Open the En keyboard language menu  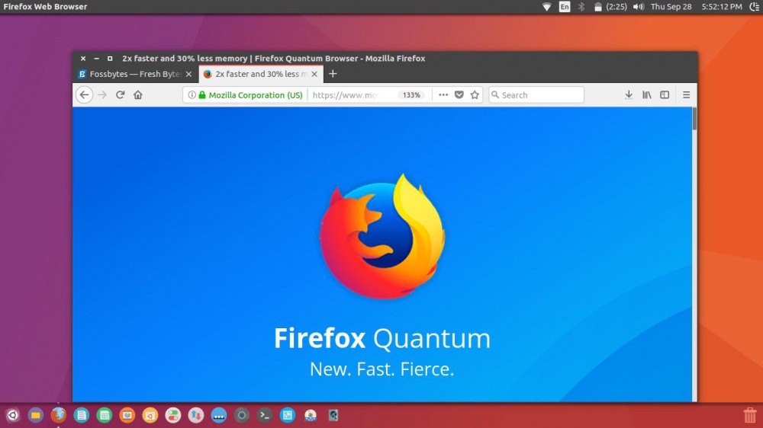click(564, 7)
